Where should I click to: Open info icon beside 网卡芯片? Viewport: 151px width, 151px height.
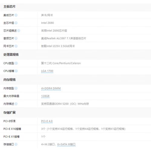(x=16, y=46)
